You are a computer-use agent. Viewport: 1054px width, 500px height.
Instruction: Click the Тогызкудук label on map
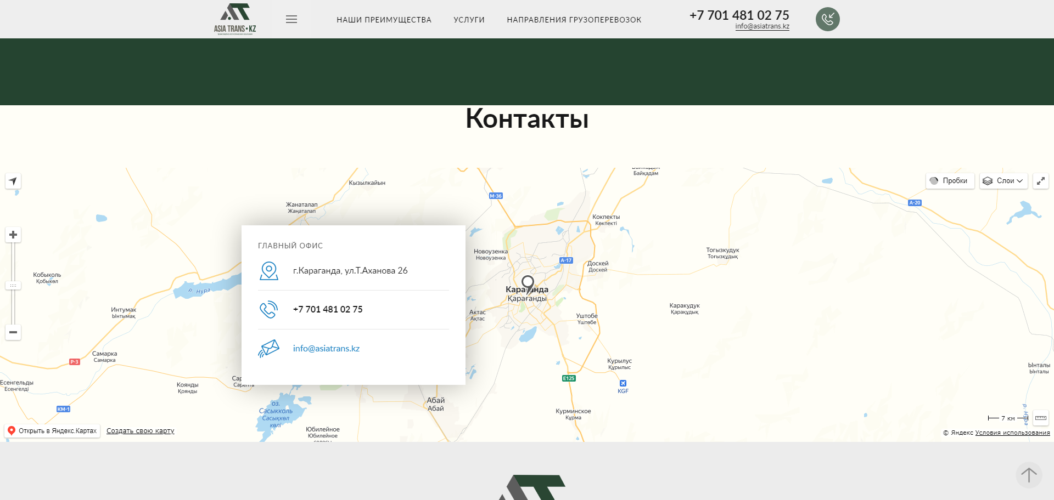tap(722, 253)
